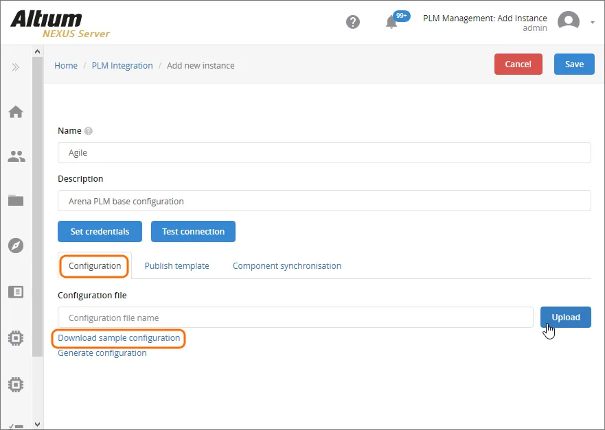Download sample configuration link

tap(119, 338)
